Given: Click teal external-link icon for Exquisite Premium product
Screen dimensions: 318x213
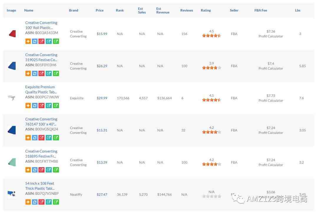Looking at the screenshot, I should (x=49, y=105).
